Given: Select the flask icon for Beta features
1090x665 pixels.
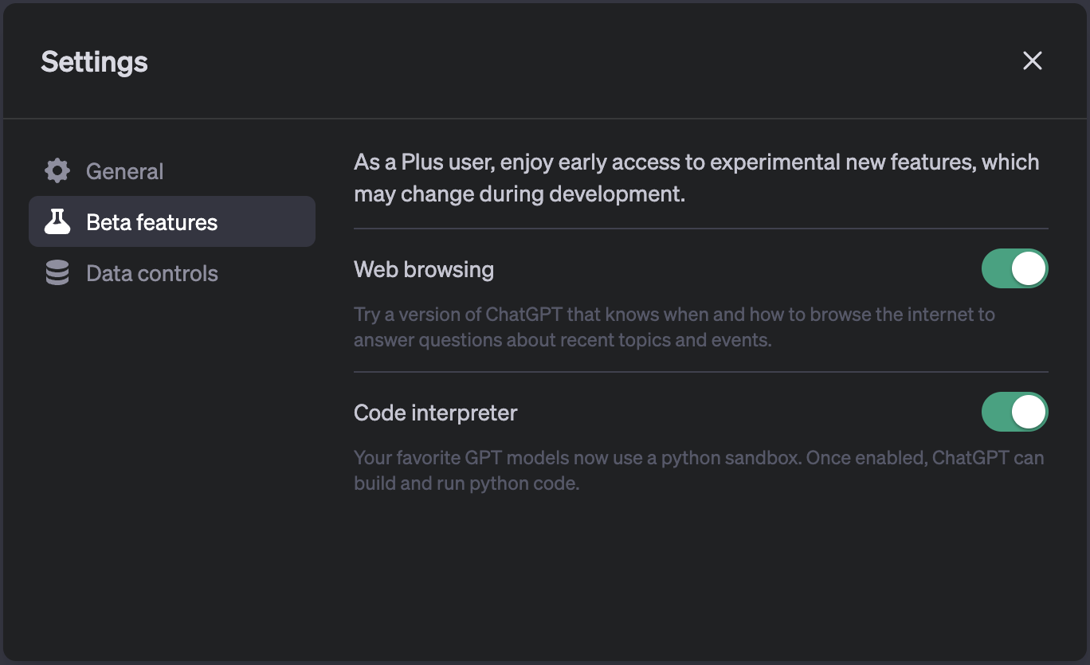Looking at the screenshot, I should [57, 221].
